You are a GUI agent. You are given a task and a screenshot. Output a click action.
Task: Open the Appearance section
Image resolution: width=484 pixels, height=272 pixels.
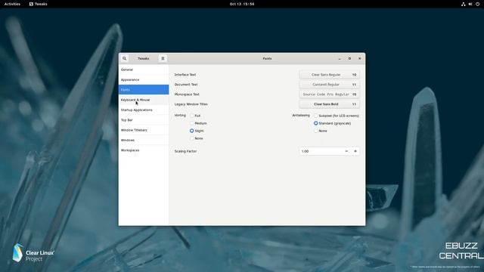[x=144, y=79]
